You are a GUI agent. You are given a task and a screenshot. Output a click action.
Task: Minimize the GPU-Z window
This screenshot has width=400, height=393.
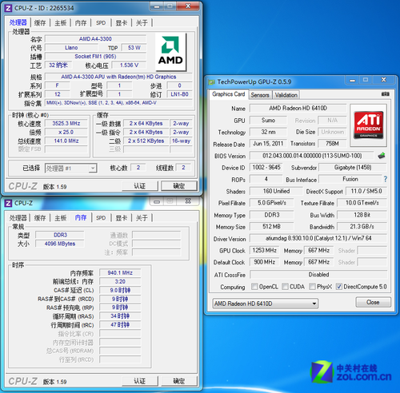[x=352, y=80]
